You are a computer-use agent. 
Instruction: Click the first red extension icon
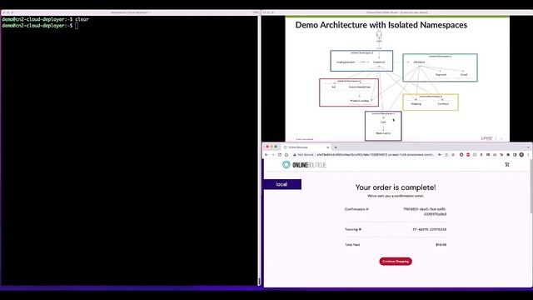(x=461, y=155)
